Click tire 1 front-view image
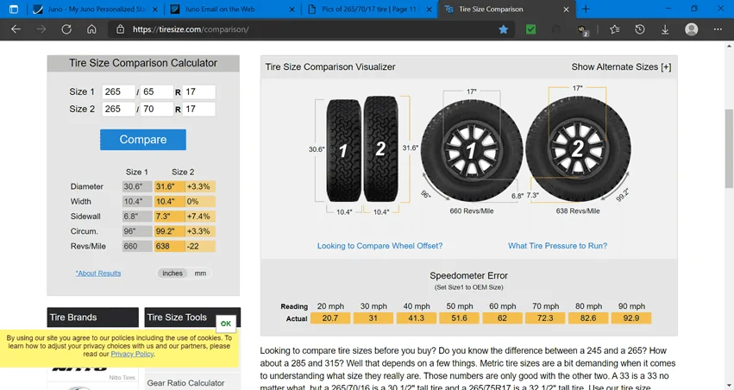The height and width of the screenshot is (390, 734). click(343, 150)
